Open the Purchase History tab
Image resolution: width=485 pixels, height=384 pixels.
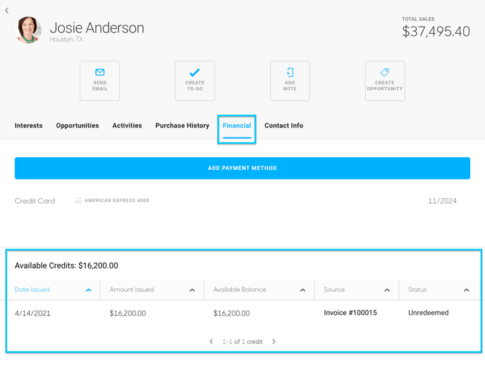click(x=182, y=125)
